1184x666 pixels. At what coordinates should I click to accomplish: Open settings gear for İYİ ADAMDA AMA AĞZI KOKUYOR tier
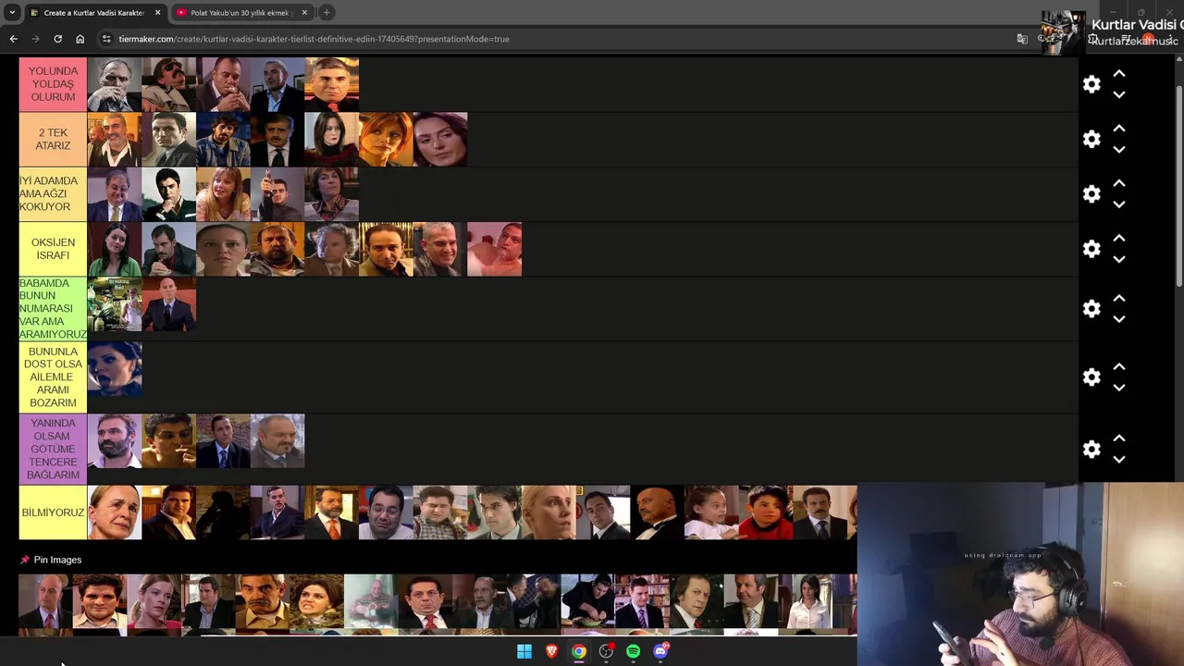click(1091, 193)
